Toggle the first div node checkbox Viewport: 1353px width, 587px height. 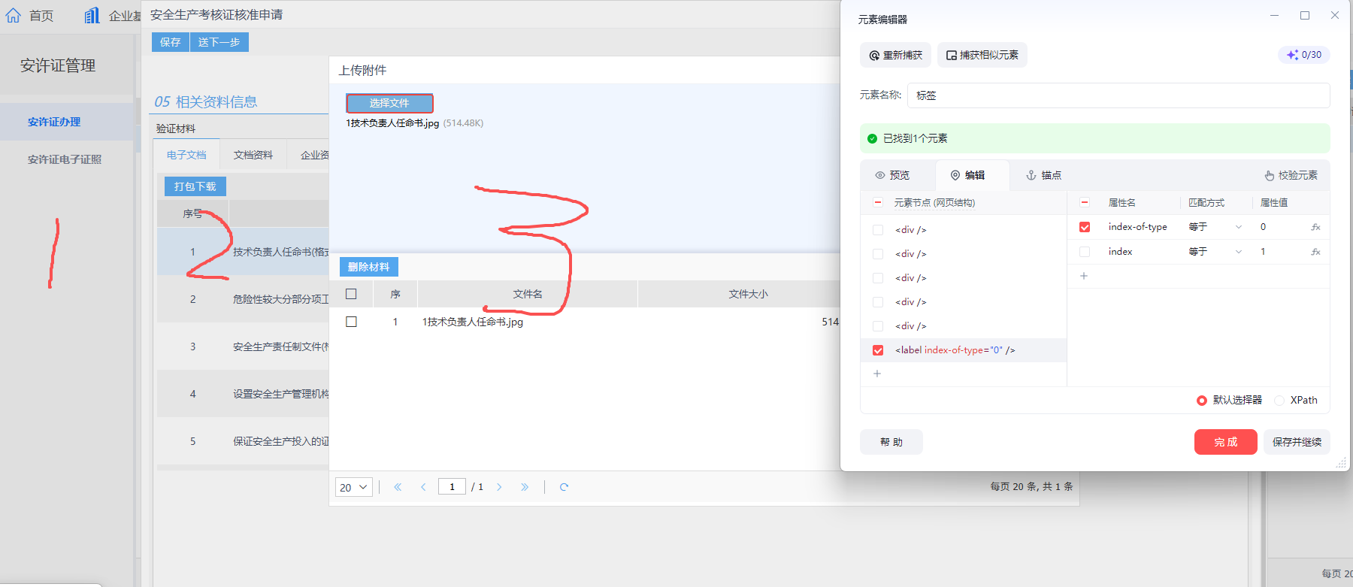[878, 230]
